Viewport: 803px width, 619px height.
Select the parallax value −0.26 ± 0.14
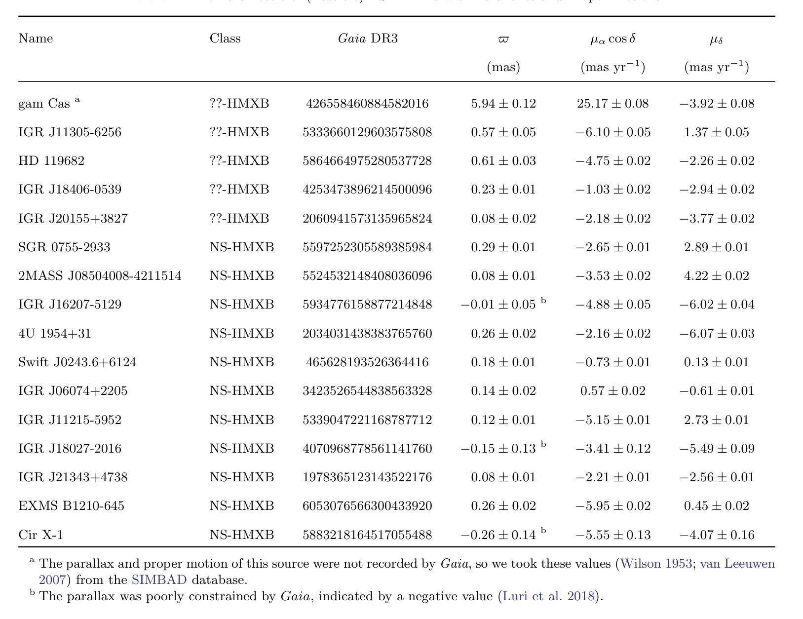498,535
